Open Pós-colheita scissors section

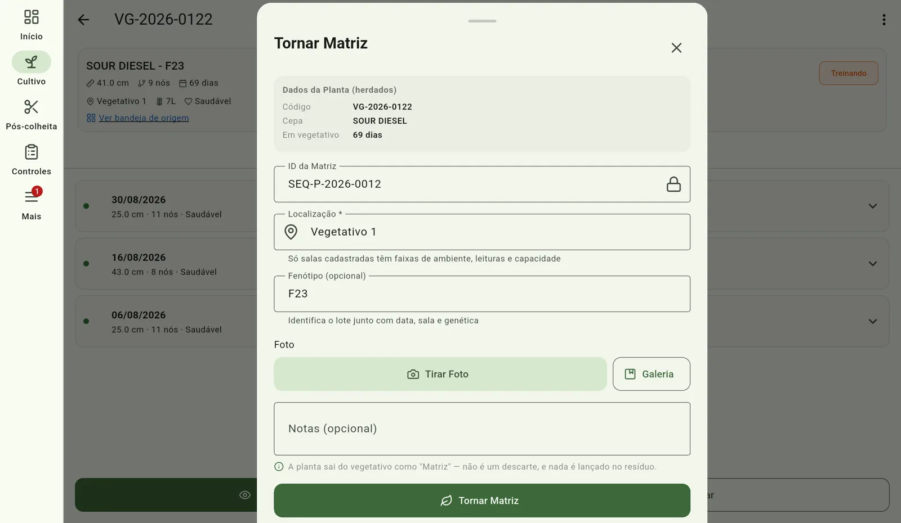coord(32,115)
